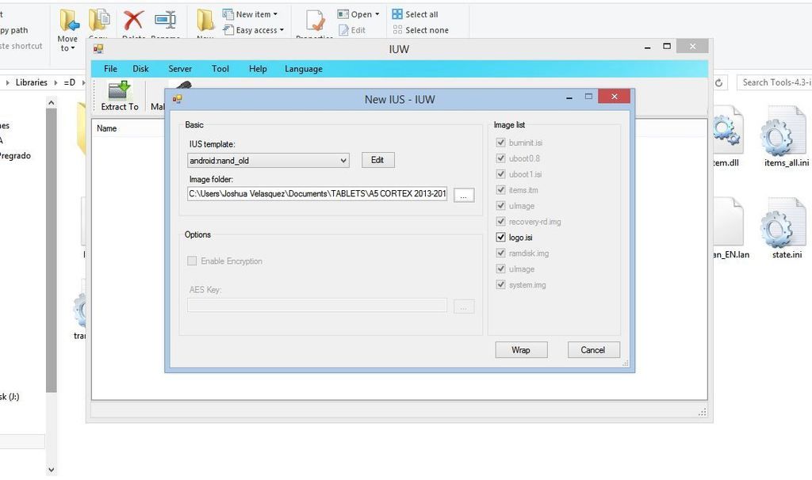812x480 pixels.
Task: Click the red Delete X icon
Action: (x=134, y=21)
